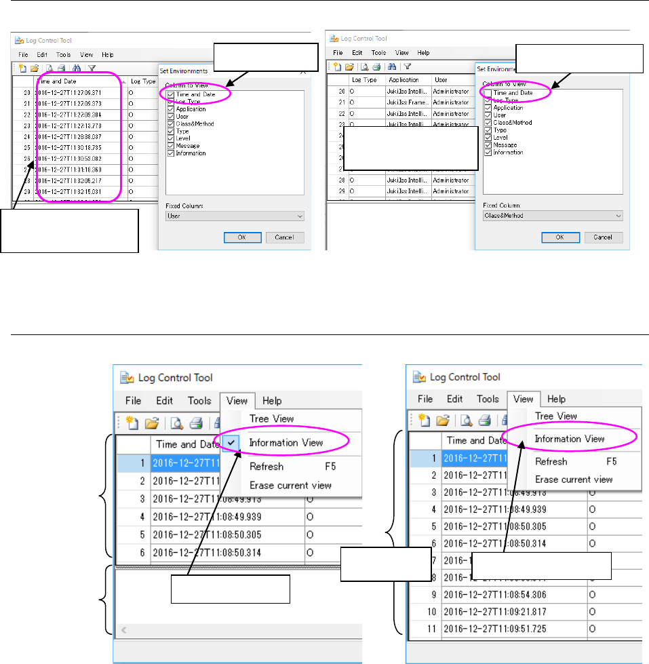This screenshot has width=649, height=664.
Task: Toggle Type checkbox in the Class&Method fixed-column dialog
Action: pos(488,130)
